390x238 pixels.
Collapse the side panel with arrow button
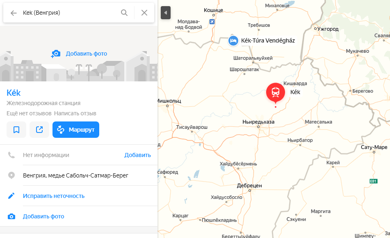tap(166, 13)
